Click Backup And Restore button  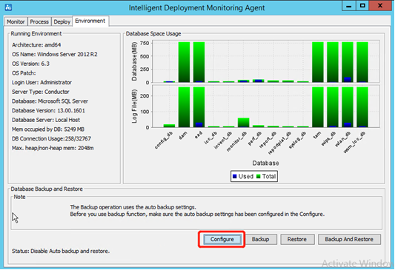349,239
